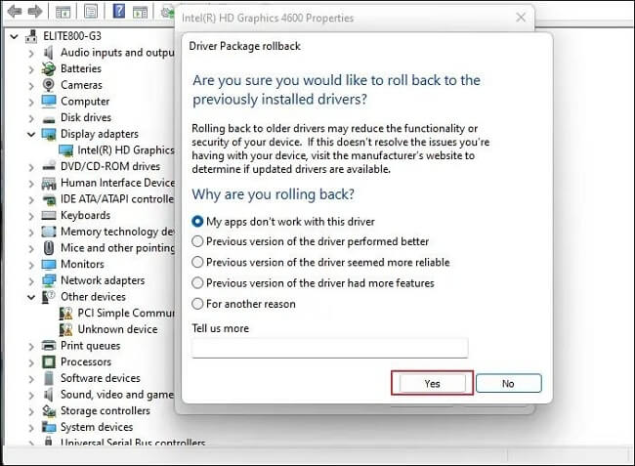Click the "Tell us more" text field
635x466 pixels.
329,348
